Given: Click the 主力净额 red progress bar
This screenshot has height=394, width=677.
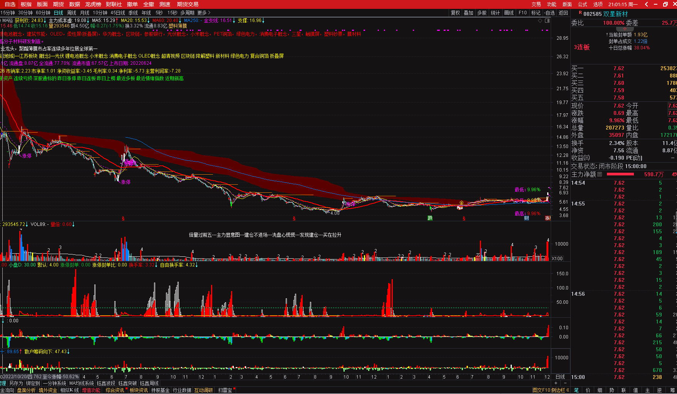Looking at the screenshot, I should (x=620, y=174).
